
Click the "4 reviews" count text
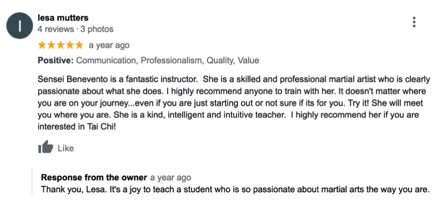click(56, 29)
